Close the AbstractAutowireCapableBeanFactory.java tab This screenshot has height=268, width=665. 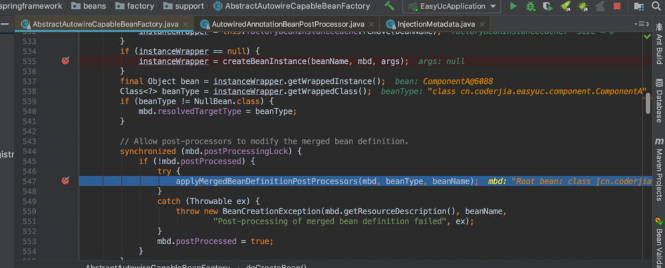coord(186,24)
